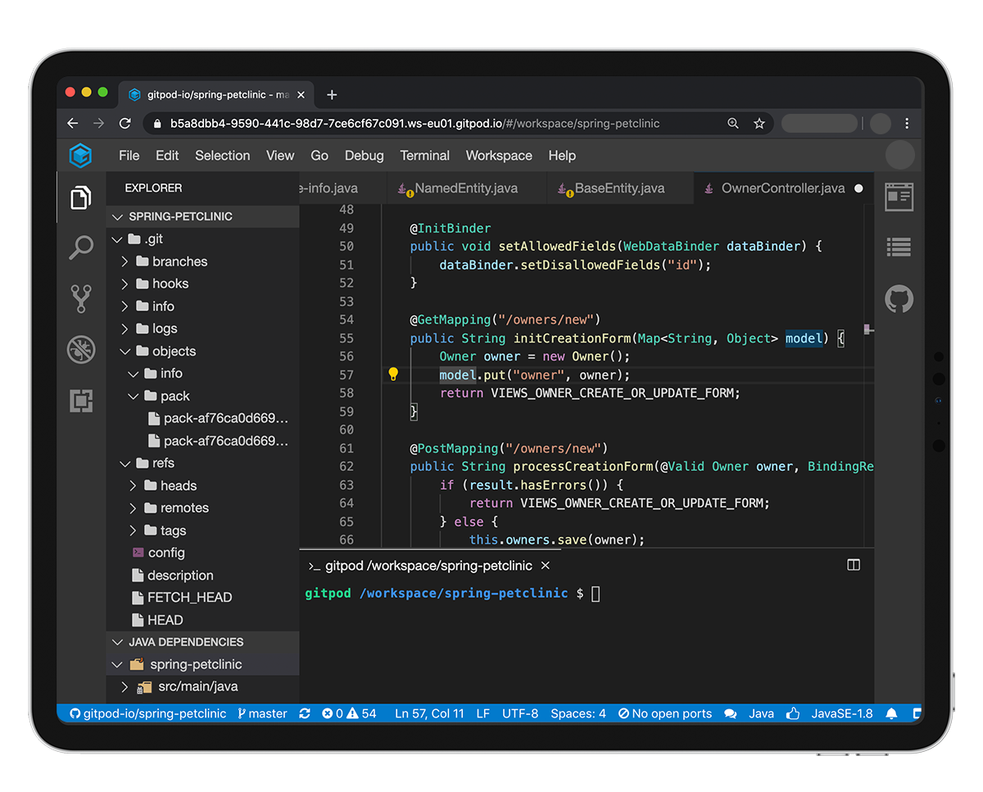Image resolution: width=983 pixels, height=792 pixels.
Task: Open the FETCH_HEAD file in explorer
Action: click(189, 597)
